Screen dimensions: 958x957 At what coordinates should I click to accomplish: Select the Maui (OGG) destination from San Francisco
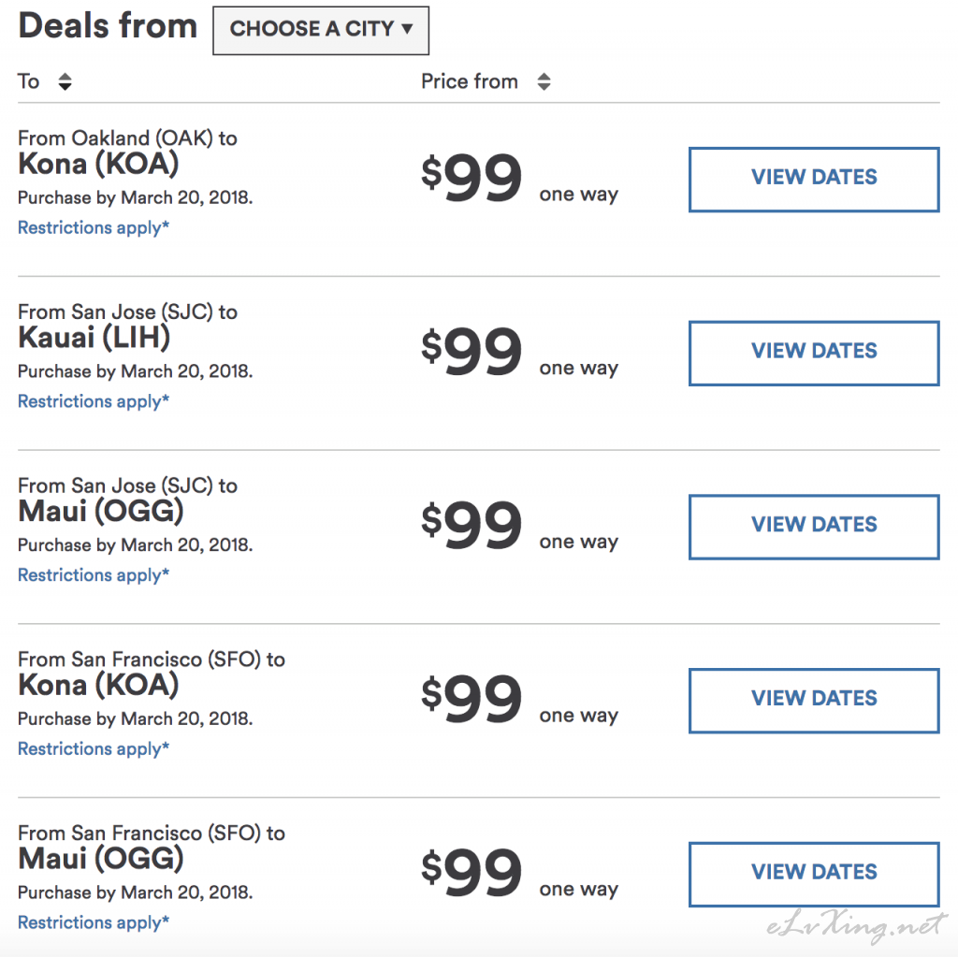101,859
